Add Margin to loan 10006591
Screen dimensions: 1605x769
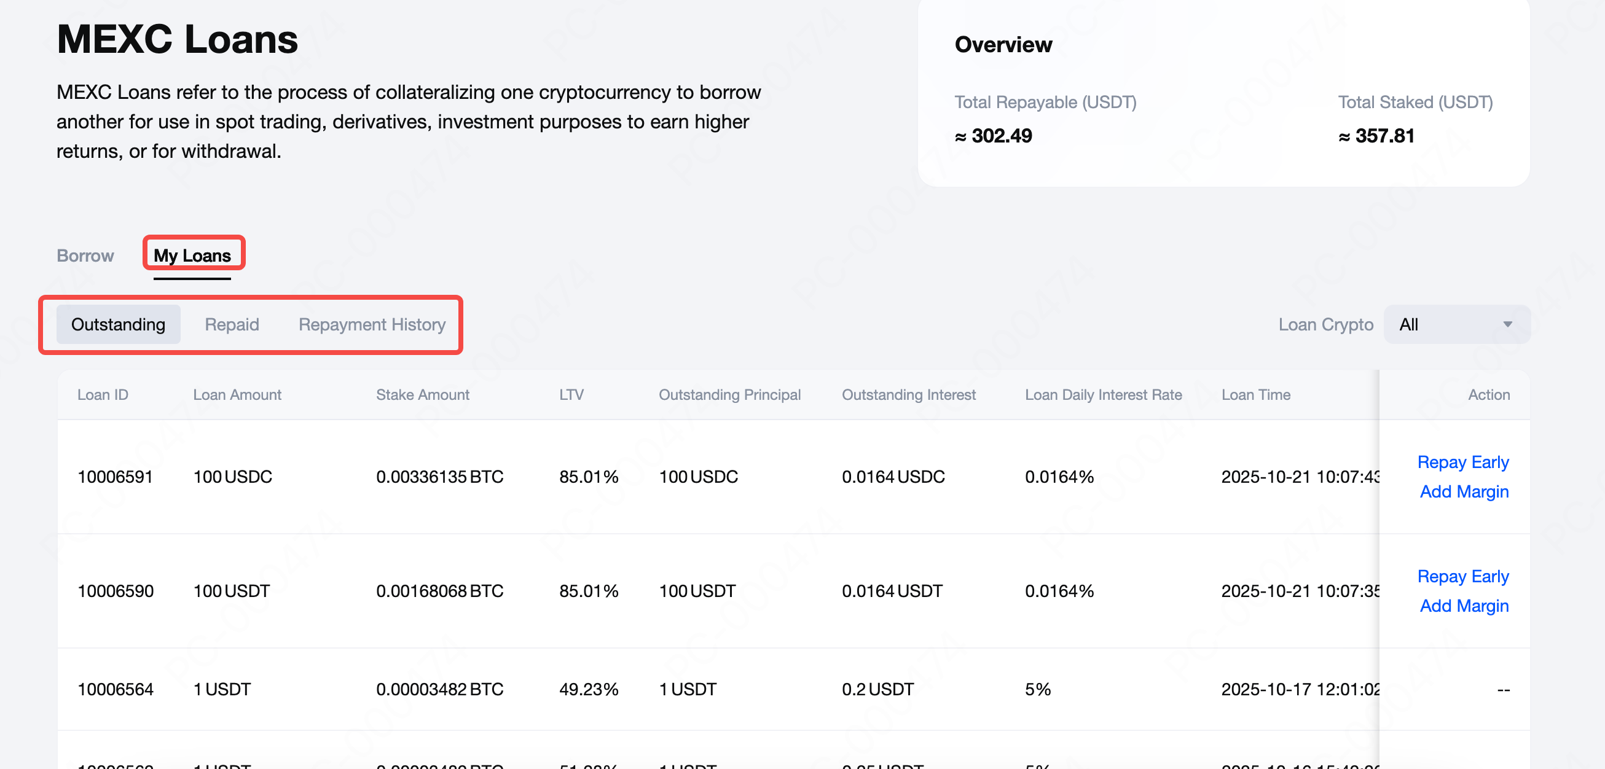click(x=1464, y=491)
